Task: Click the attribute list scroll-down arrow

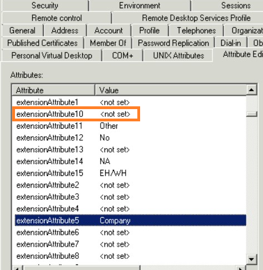Action: click(251, 259)
